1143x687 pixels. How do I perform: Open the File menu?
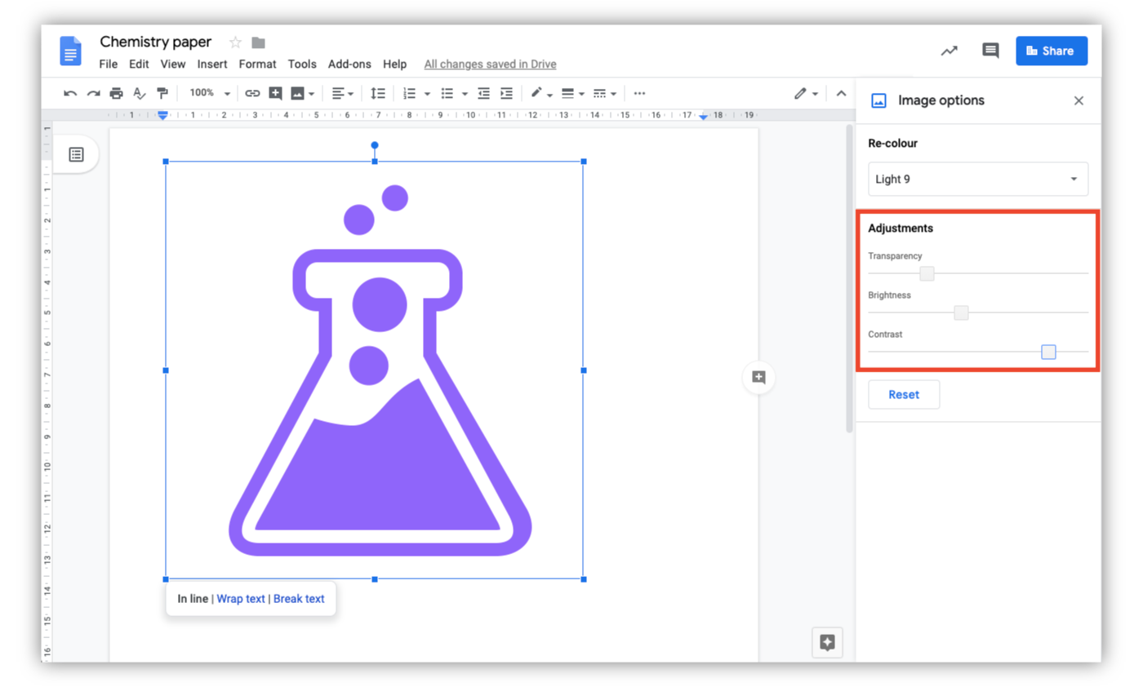(x=108, y=64)
